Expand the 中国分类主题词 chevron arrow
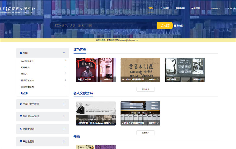Image resolution: width=236 pixels, height=149 pixels. click(64, 104)
